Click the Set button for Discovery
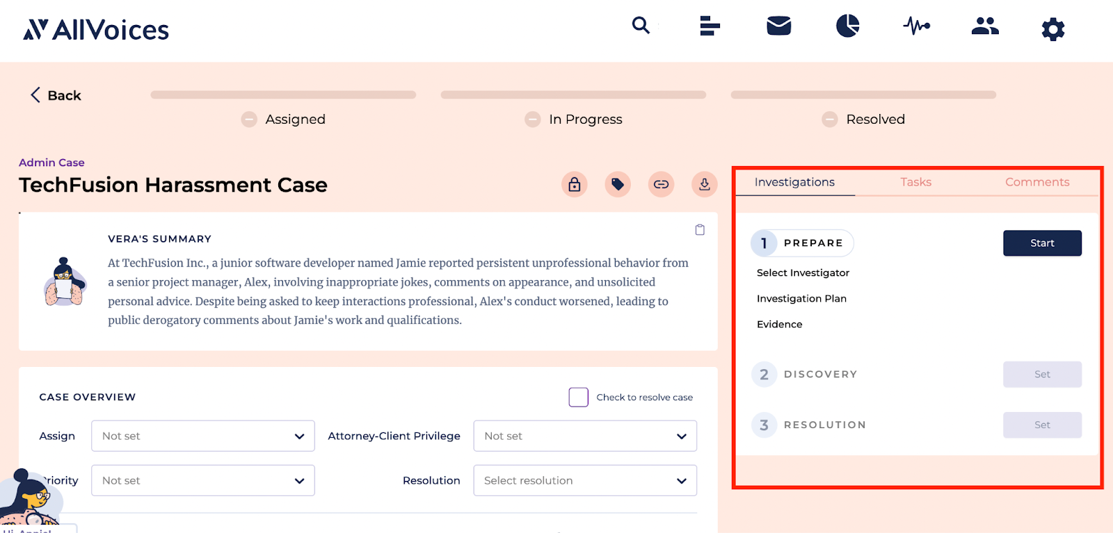Image resolution: width=1113 pixels, height=533 pixels. tap(1042, 375)
